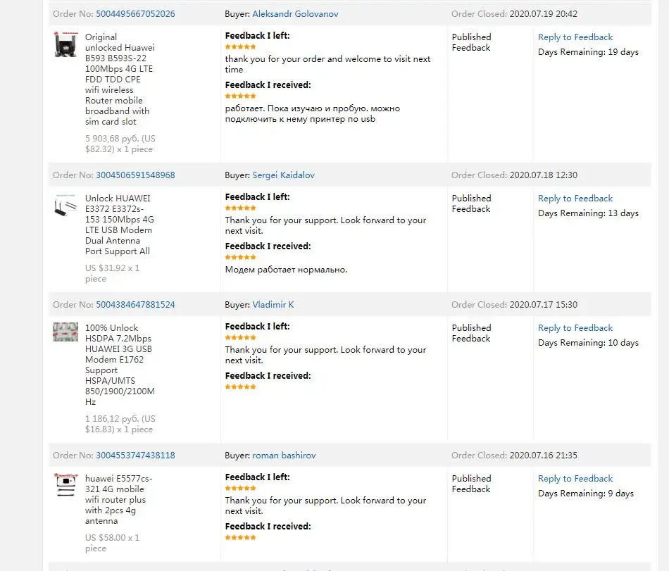This screenshot has height=571, width=669.
Task: Click the HUAWEI E3372 USB modem thumbnail
Action: [x=65, y=208]
